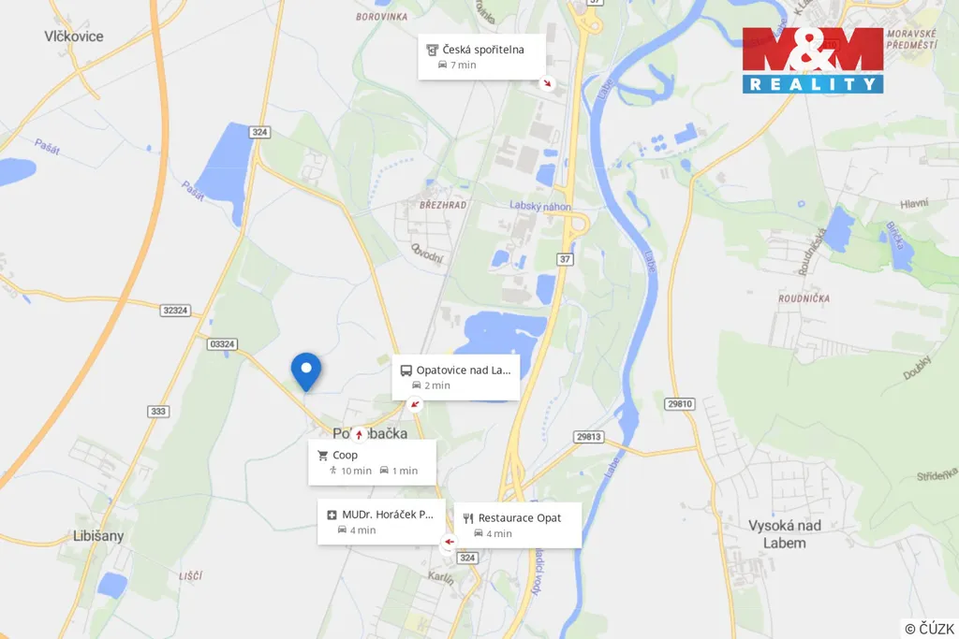Click the bus icon in Opatovice card
This screenshot has height=639, width=959.
406,370
